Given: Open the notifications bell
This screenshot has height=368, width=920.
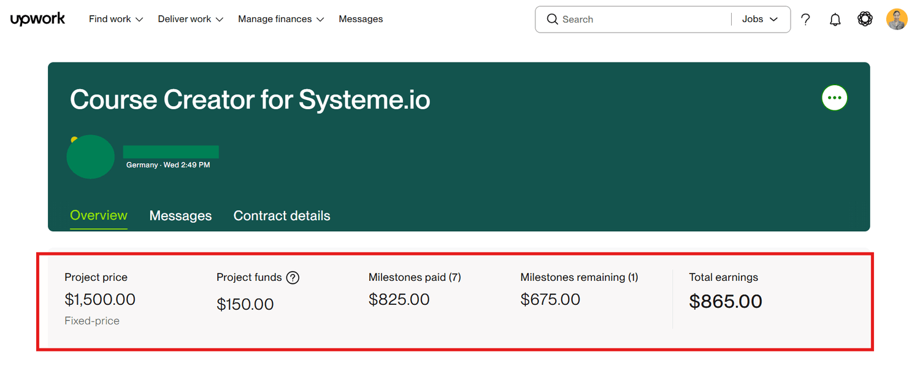Looking at the screenshot, I should 835,20.
